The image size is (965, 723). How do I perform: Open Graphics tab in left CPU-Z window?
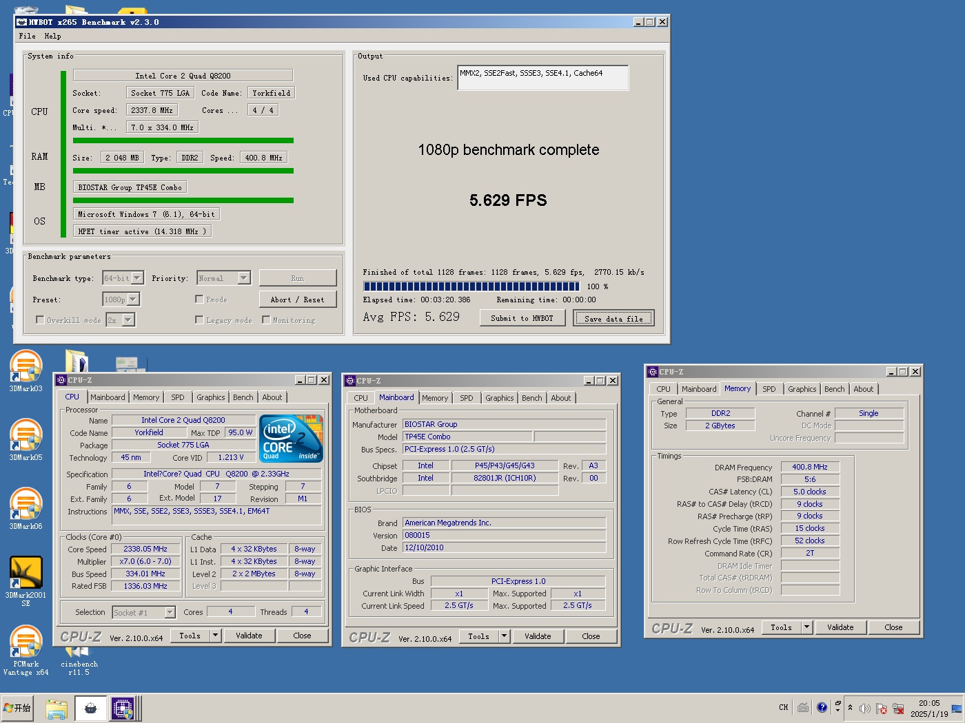(211, 397)
